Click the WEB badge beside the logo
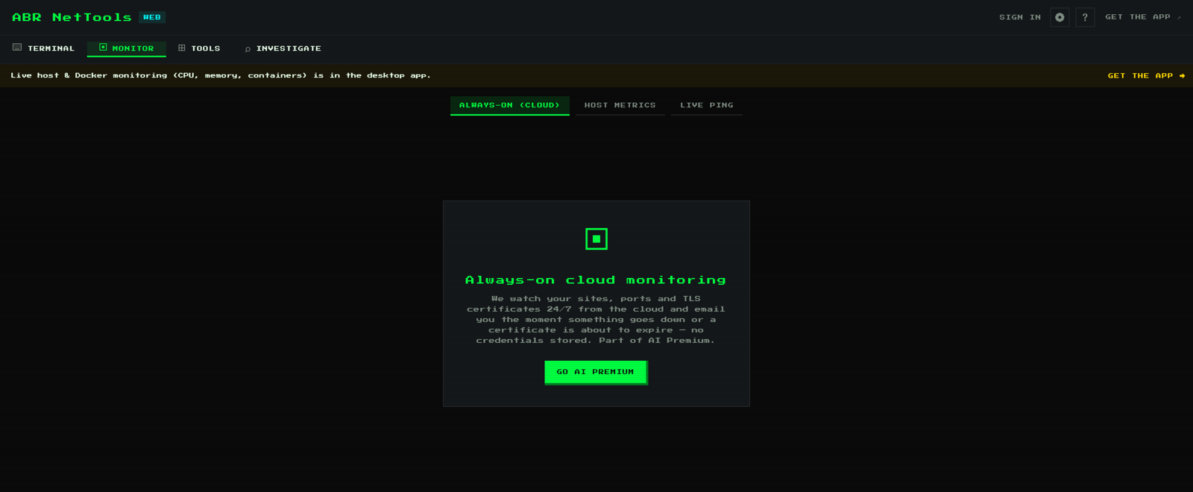The width and height of the screenshot is (1193, 492). click(152, 17)
